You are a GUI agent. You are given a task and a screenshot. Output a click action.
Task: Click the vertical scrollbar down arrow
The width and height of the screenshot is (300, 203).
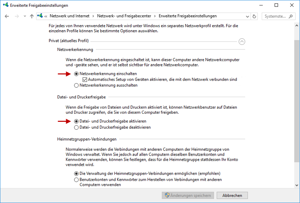297,185
